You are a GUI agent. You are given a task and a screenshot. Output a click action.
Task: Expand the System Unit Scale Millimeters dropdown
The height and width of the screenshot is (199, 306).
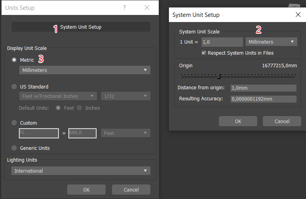point(271,42)
